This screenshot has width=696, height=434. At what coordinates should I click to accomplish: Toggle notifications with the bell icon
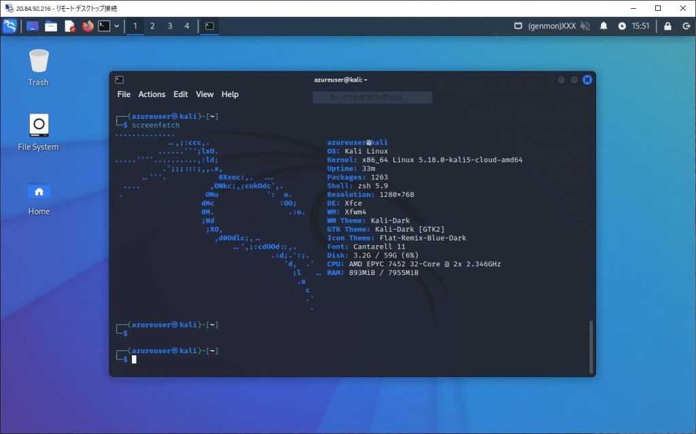point(604,26)
